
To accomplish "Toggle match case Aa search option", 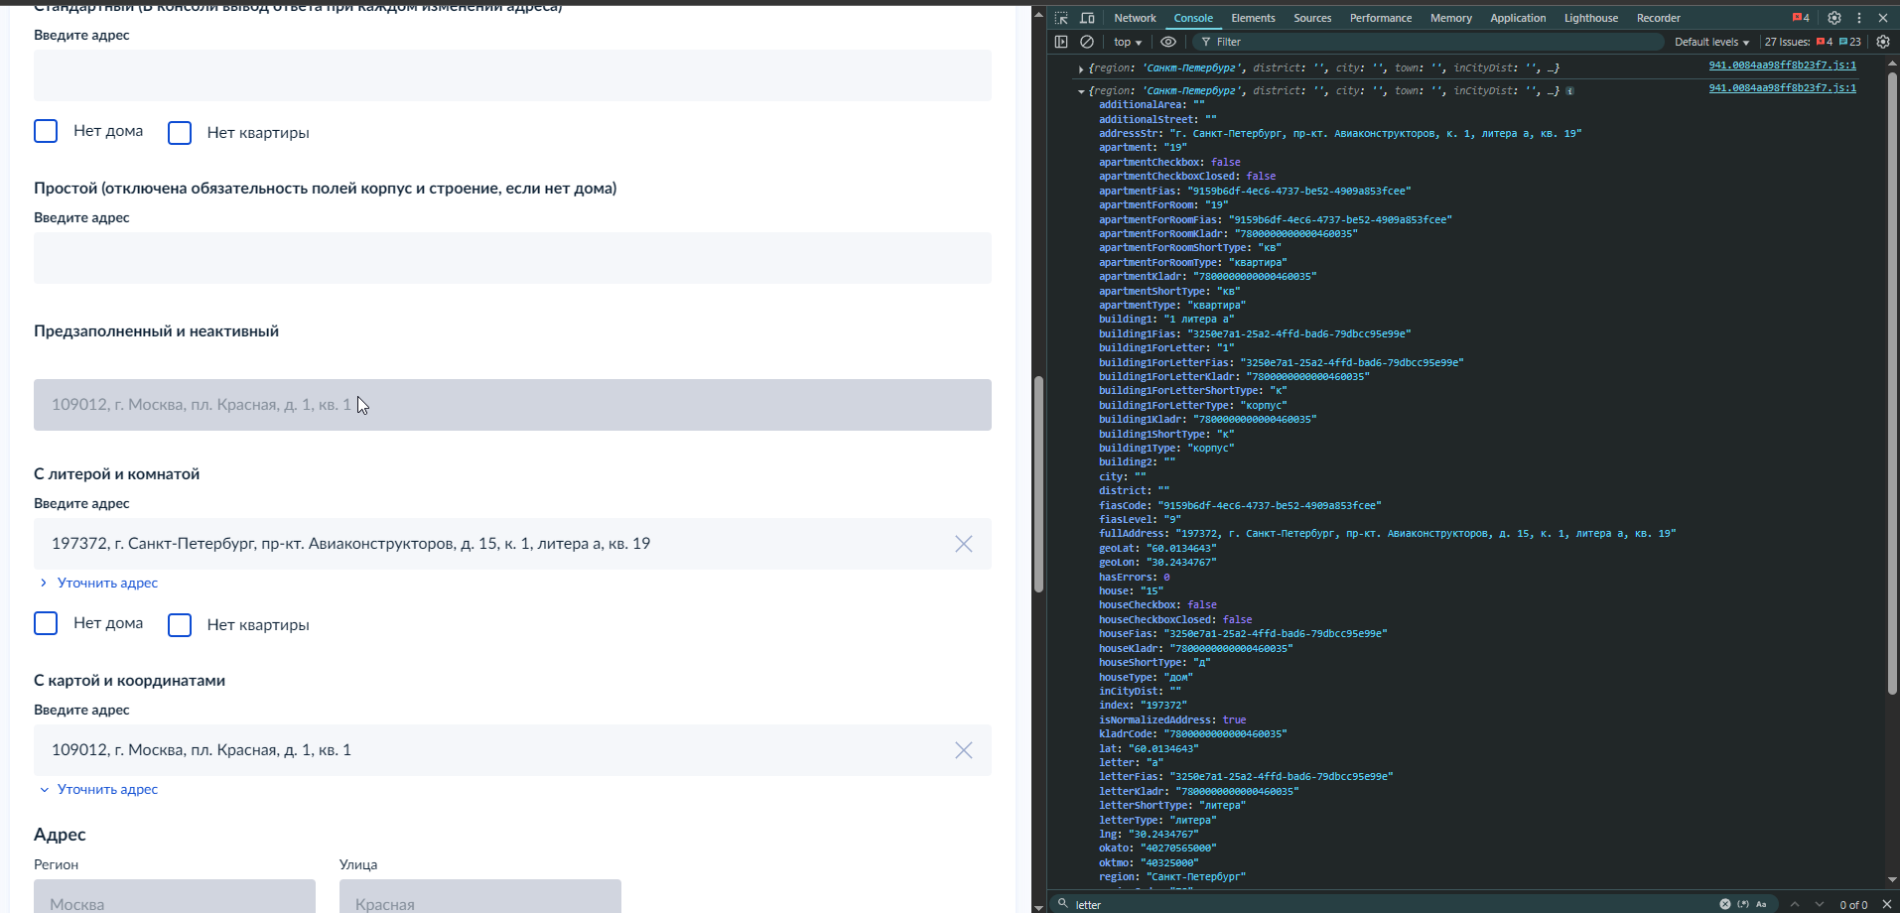I will tap(1762, 904).
